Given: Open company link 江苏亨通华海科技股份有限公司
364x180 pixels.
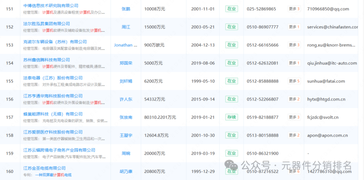Looking at the screenshot, I should 53,96.
